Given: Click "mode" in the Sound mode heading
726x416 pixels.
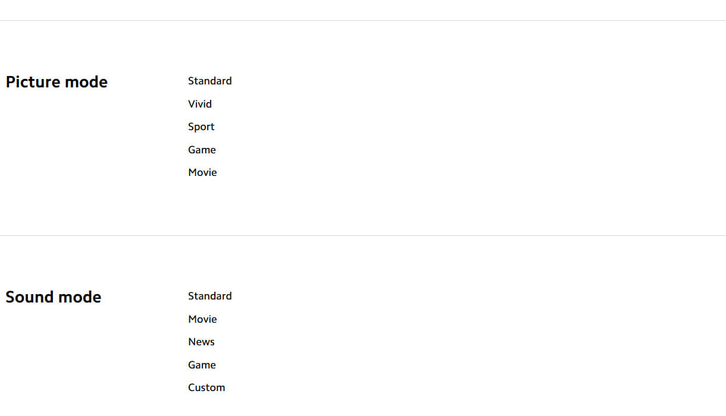Looking at the screenshot, I should (80, 297).
